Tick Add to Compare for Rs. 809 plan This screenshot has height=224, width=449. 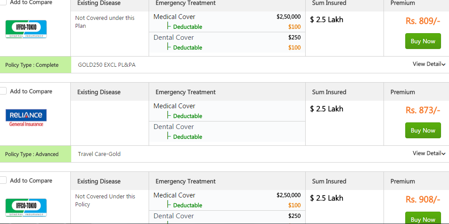3,2
